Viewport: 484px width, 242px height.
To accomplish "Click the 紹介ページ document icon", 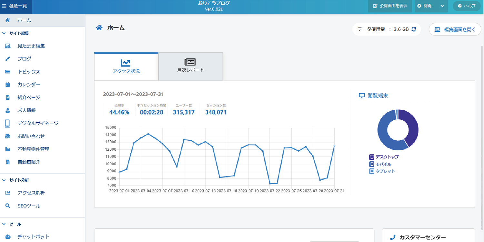I will pyautogui.click(x=8, y=97).
